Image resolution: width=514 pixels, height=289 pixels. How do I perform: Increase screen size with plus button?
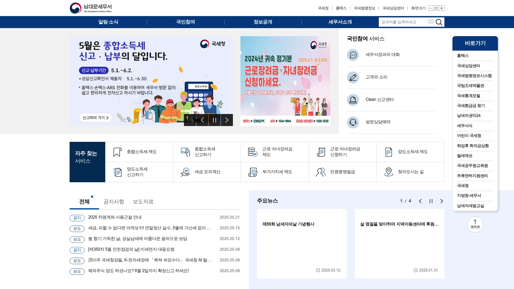click(x=442, y=8)
